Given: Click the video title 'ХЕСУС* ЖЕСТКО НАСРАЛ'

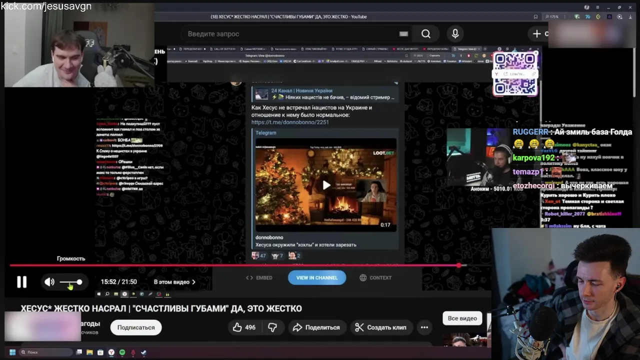Looking at the screenshot, I should click(161, 308).
